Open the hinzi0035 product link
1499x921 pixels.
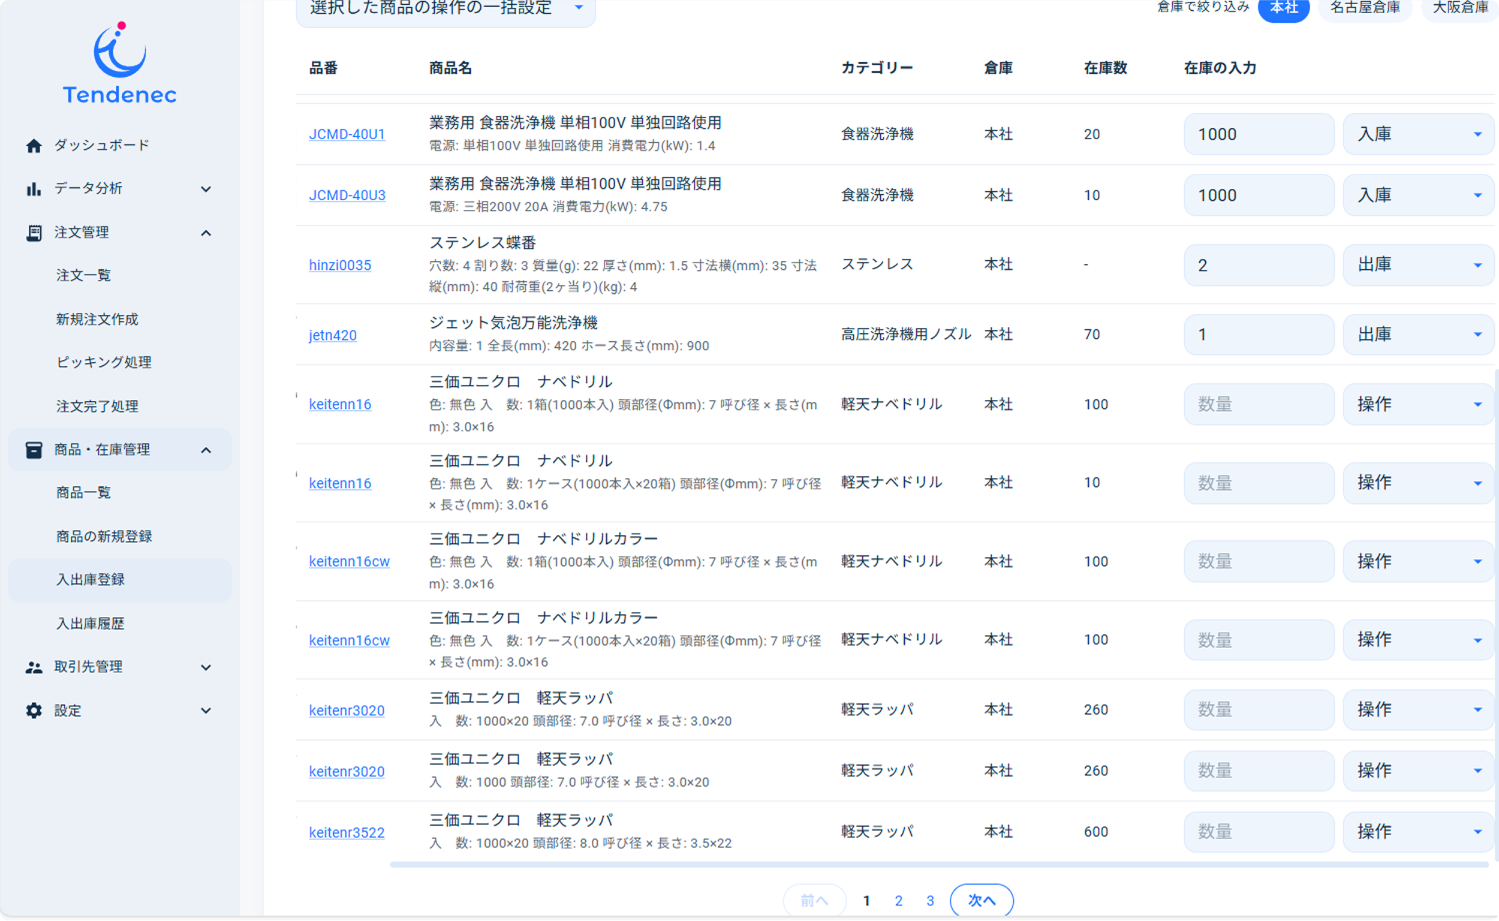(340, 265)
